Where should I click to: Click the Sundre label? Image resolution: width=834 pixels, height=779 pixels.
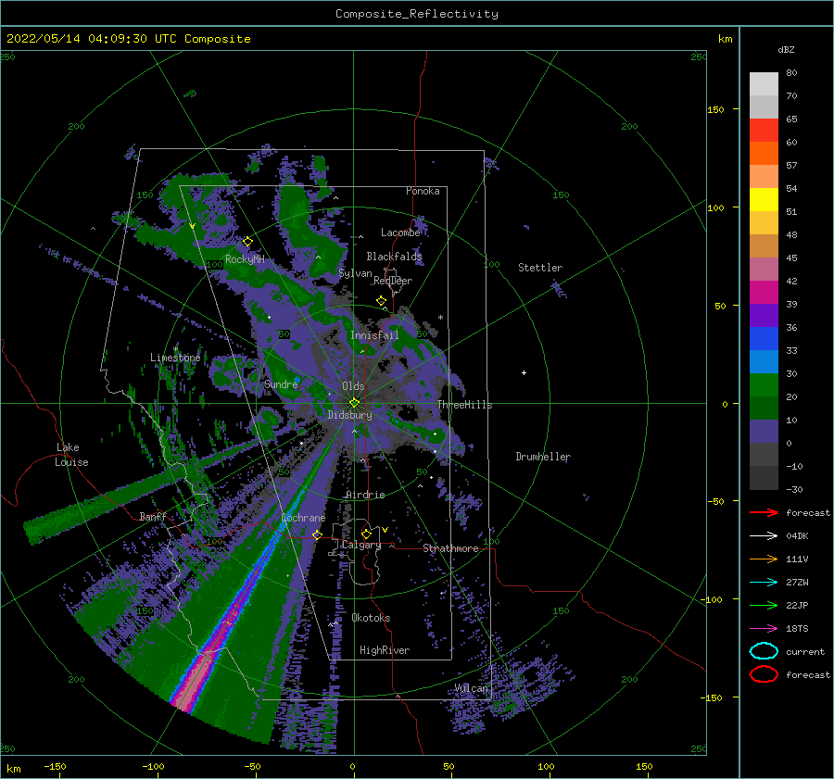click(x=281, y=384)
